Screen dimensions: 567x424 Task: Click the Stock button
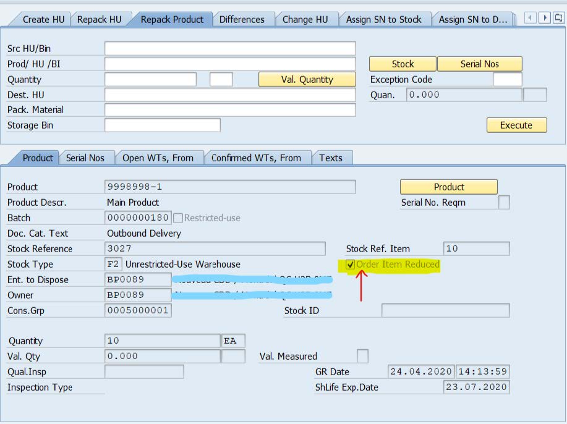403,64
